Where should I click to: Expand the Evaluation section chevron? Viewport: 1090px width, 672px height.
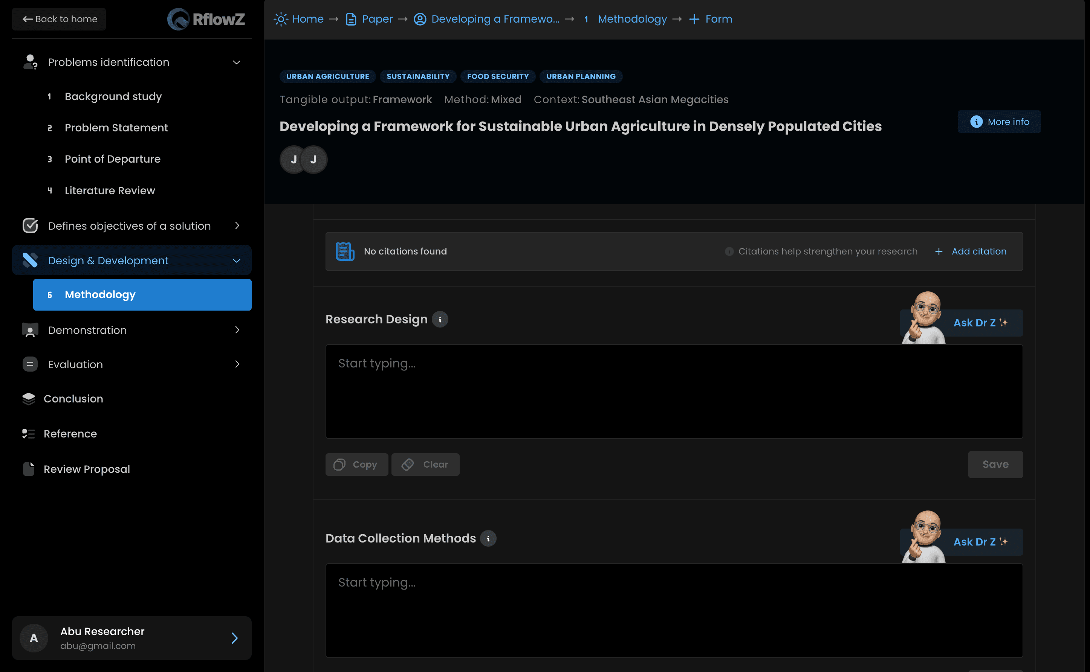click(x=237, y=364)
